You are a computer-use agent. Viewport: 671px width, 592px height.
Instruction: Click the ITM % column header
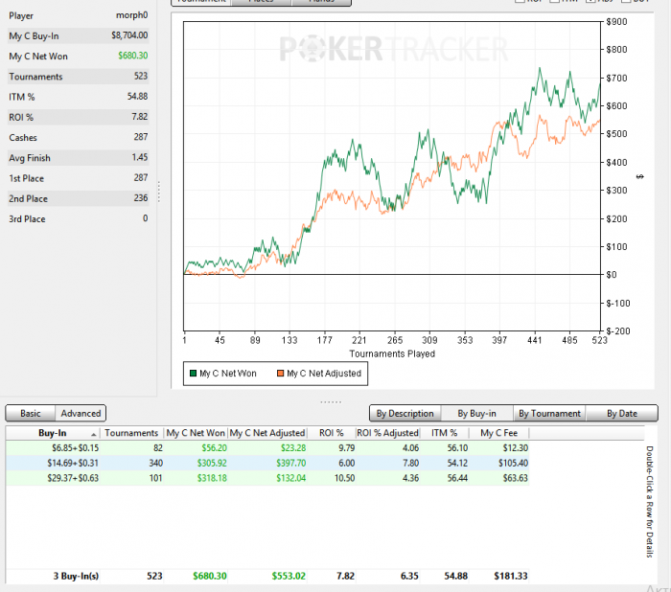coord(444,433)
